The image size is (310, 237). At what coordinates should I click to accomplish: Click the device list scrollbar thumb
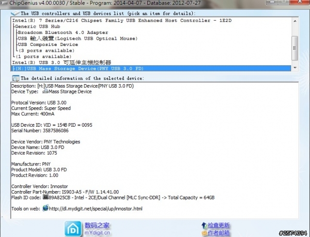pos(295,48)
